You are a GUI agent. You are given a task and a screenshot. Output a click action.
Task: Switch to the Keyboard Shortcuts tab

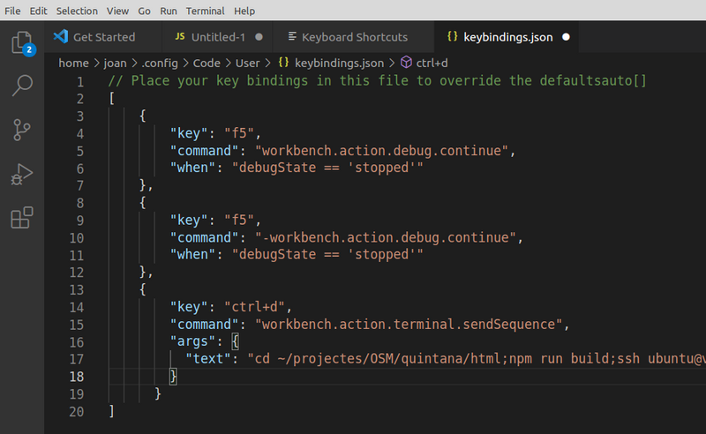click(354, 37)
